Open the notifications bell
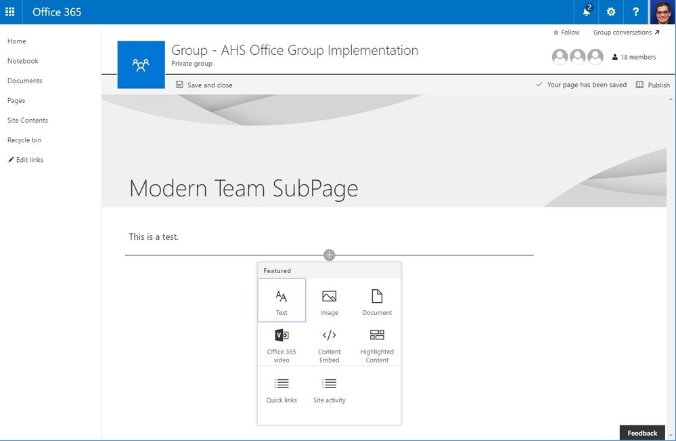Image resolution: width=676 pixels, height=441 pixels. (586, 12)
